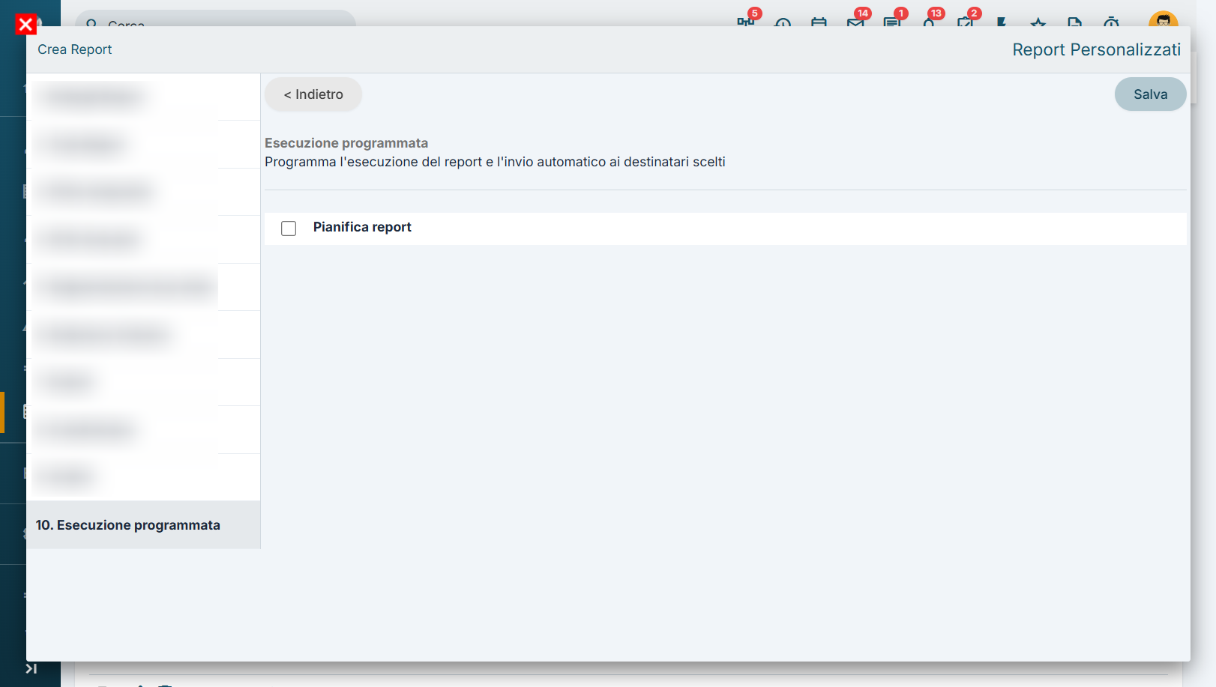Open mail icon with 14 badge

point(855,22)
